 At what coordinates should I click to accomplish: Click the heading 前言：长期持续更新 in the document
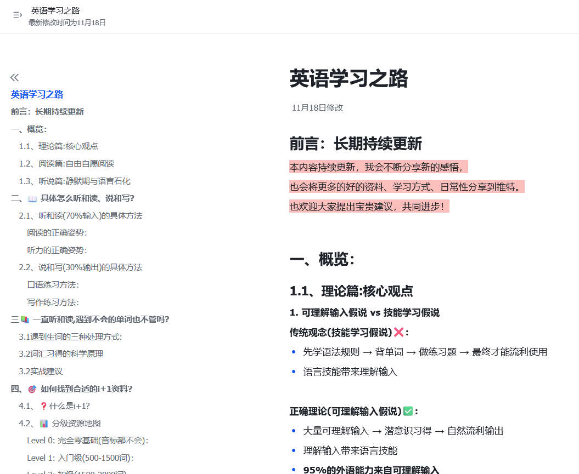[x=356, y=144]
